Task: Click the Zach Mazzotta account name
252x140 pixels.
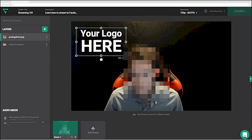Action: coord(216,11)
